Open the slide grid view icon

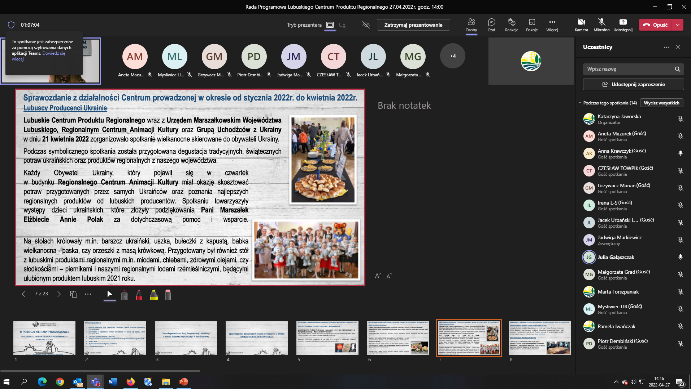point(74,294)
